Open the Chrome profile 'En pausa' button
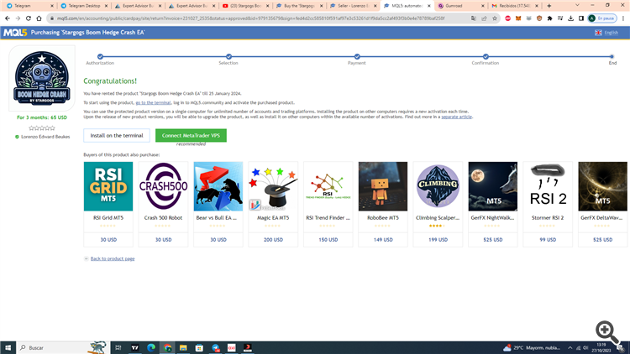The width and height of the screenshot is (630, 354). tap(602, 18)
